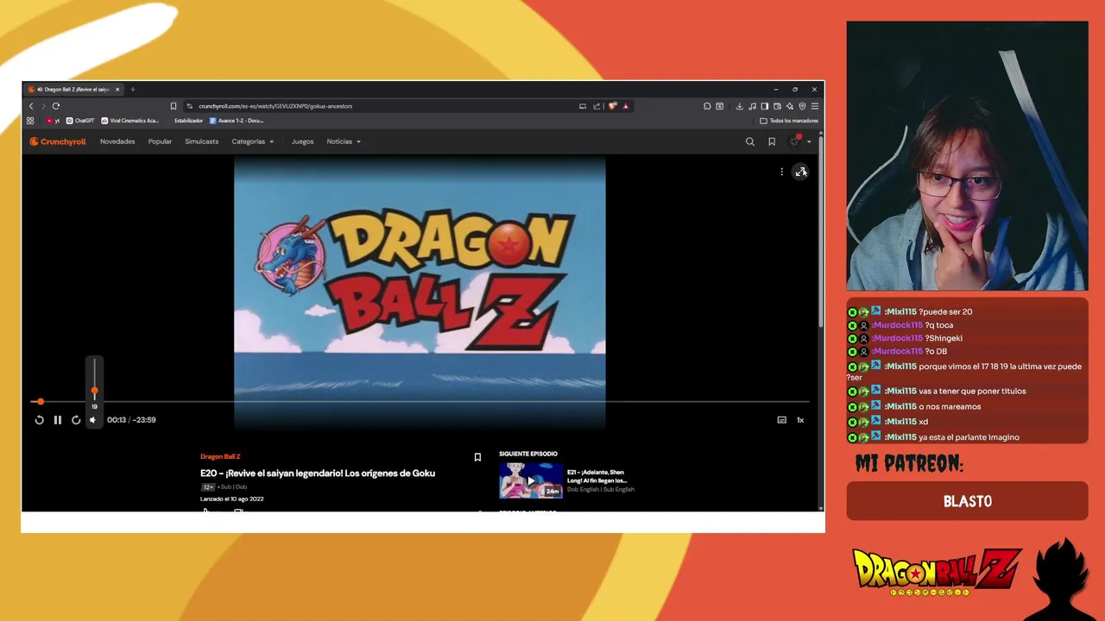Click the episode title E20 text
1105x621 pixels.
click(x=318, y=473)
